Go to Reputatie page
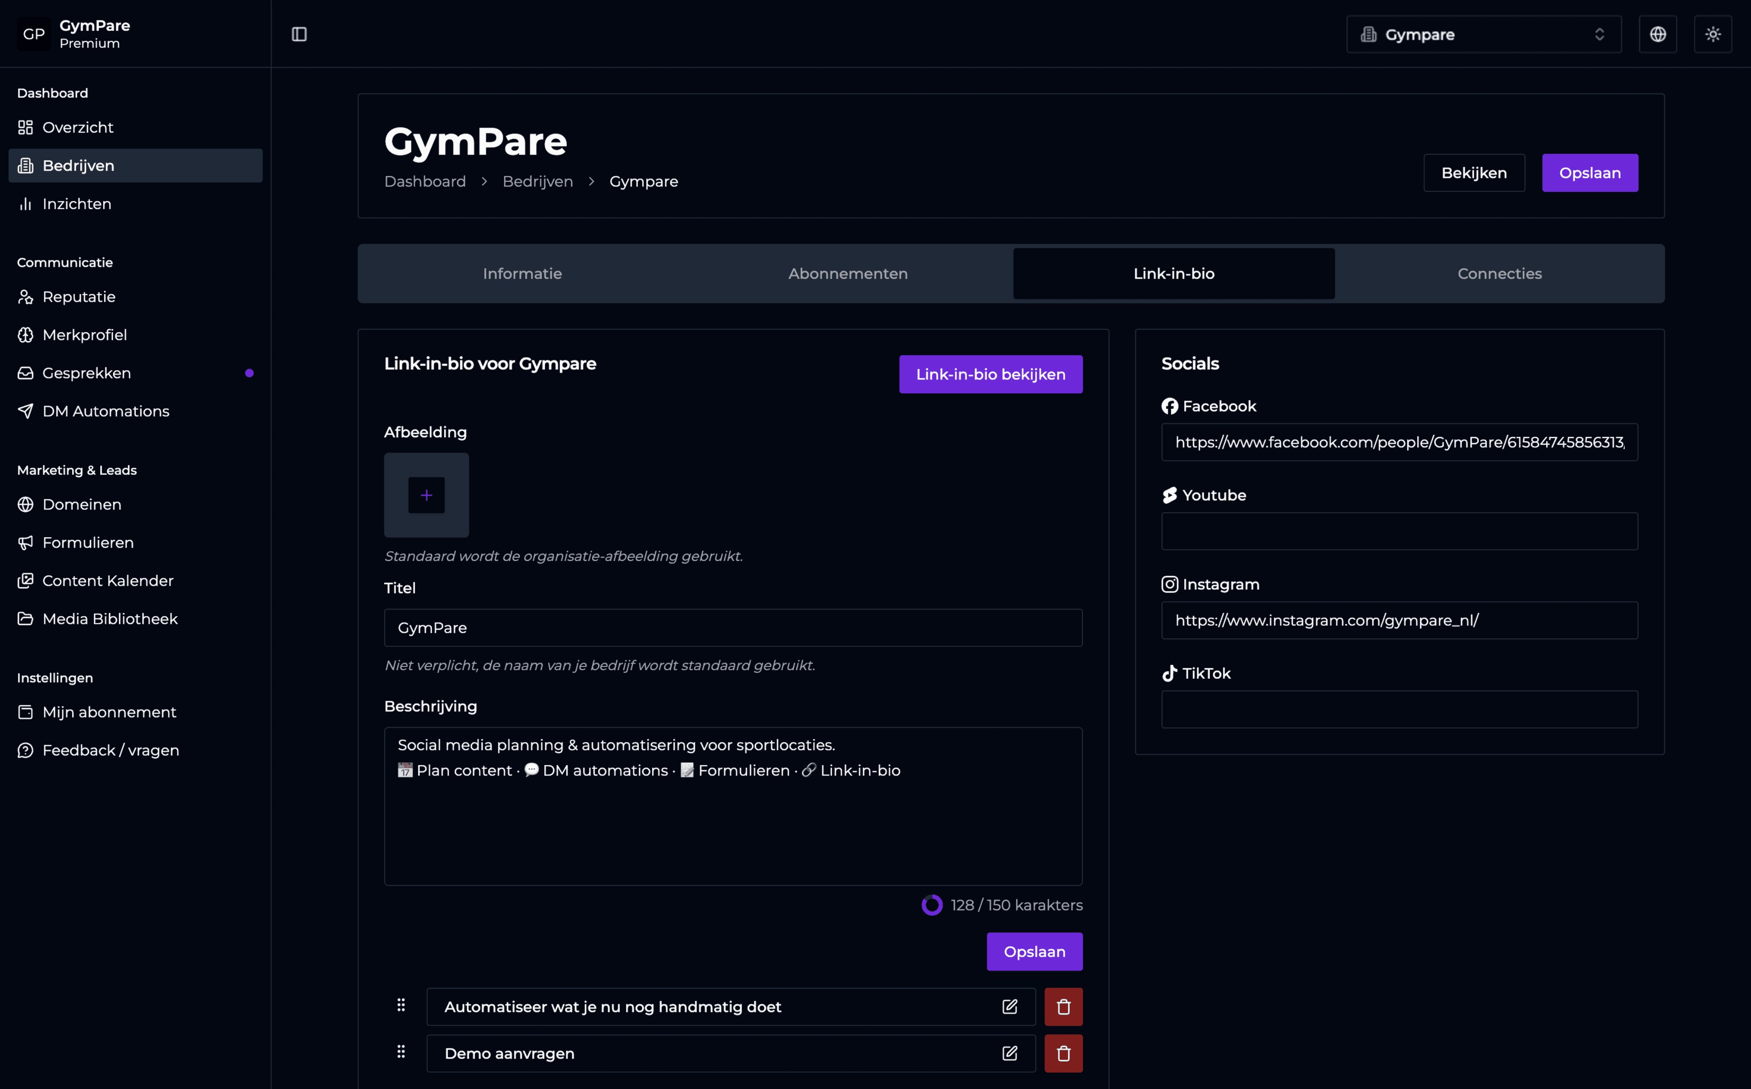The height and width of the screenshot is (1089, 1751). click(135, 297)
